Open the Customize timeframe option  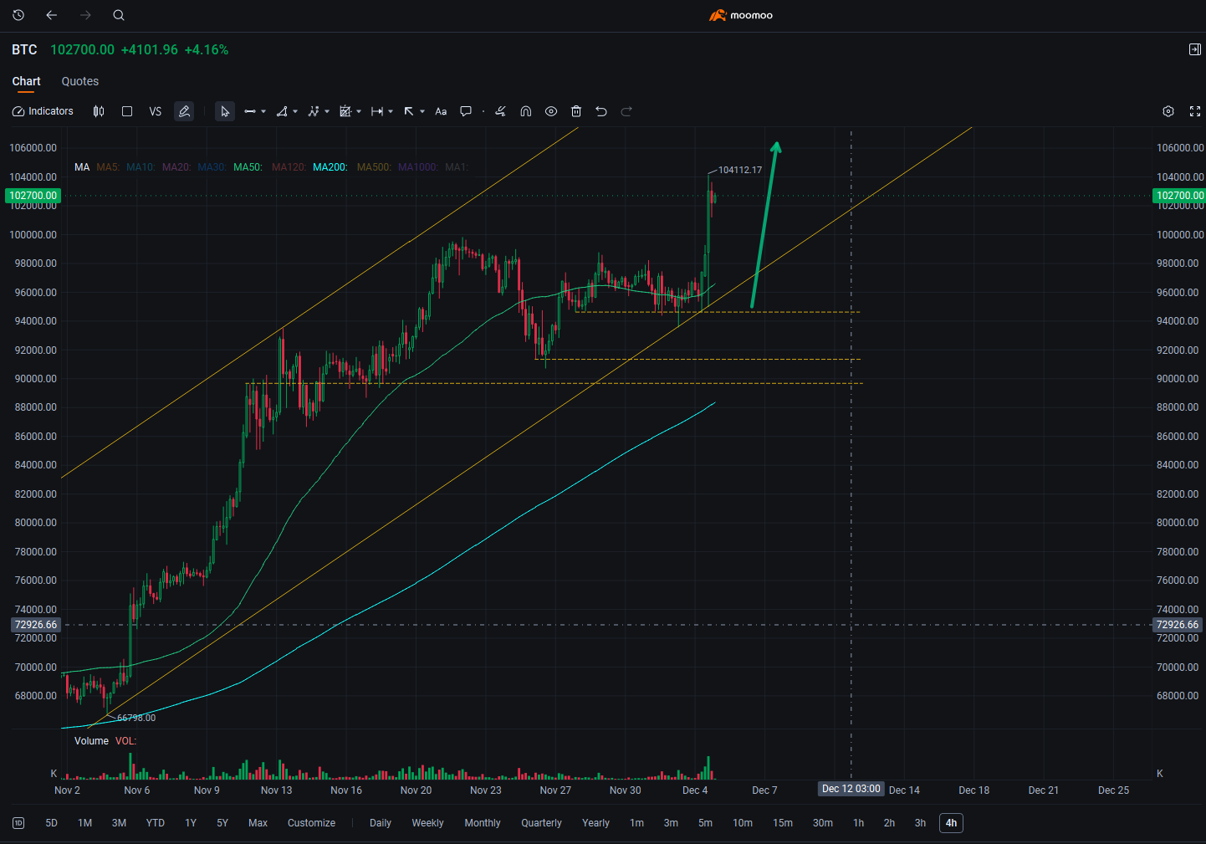tap(311, 822)
